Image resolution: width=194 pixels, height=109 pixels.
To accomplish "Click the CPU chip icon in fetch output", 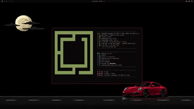I will click(x=100, y=35).
